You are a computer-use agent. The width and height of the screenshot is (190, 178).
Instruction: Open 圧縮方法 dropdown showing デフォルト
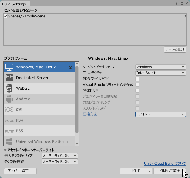tap(160, 114)
